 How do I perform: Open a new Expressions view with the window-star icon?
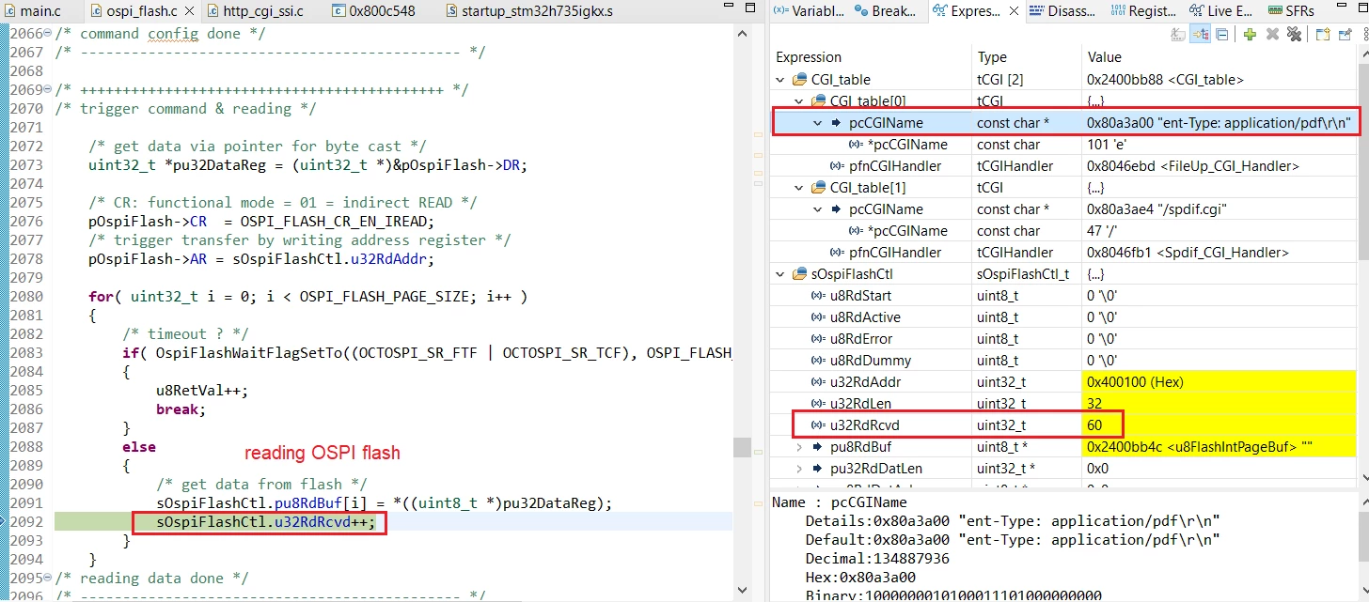pos(1322,35)
